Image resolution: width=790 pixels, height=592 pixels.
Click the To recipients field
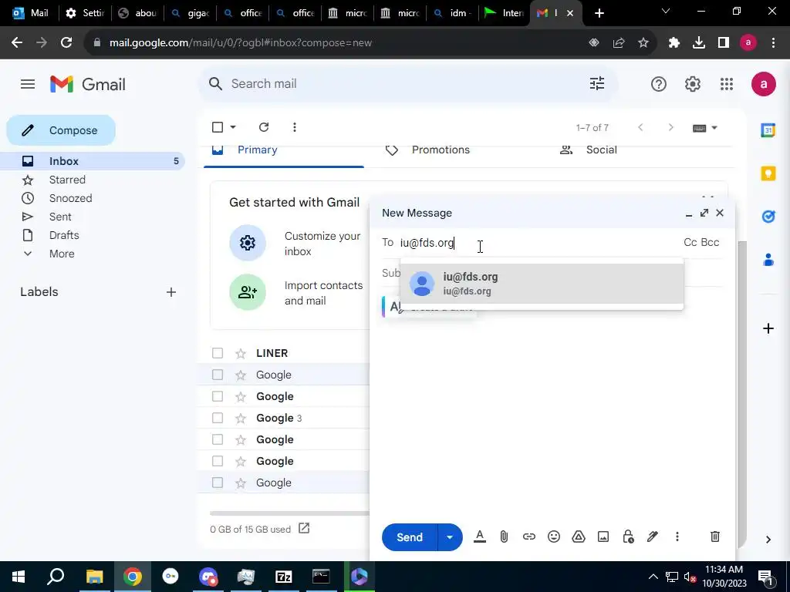click(x=539, y=243)
